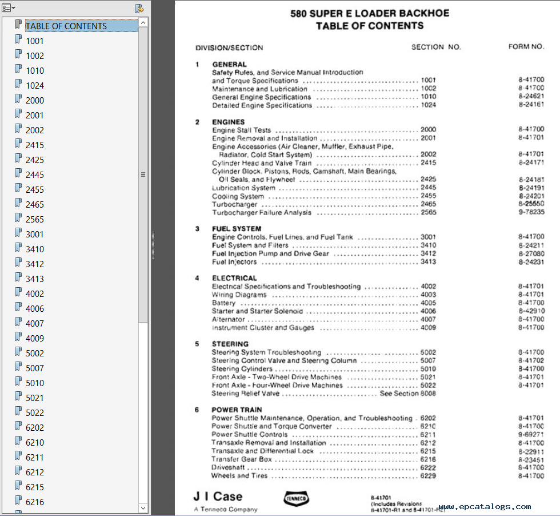Viewport: 560px width, 516px height.
Task: Click the 'STEERING' division heading
Action: pyautogui.click(x=230, y=344)
